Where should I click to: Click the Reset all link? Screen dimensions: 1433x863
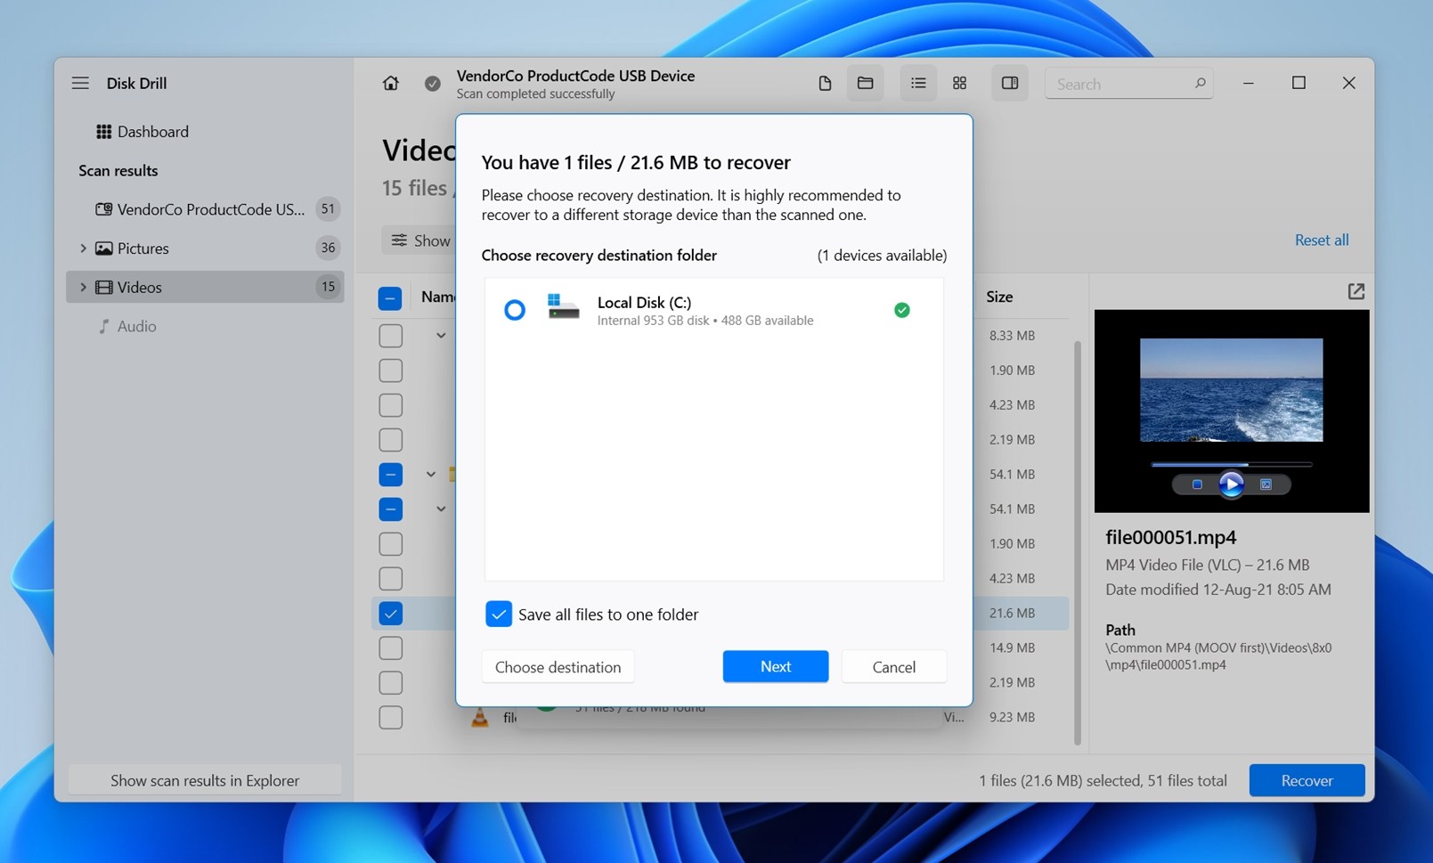(x=1322, y=240)
